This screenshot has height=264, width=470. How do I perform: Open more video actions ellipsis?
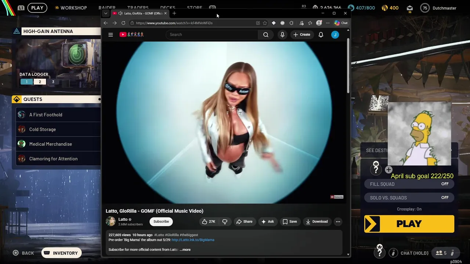(x=338, y=221)
